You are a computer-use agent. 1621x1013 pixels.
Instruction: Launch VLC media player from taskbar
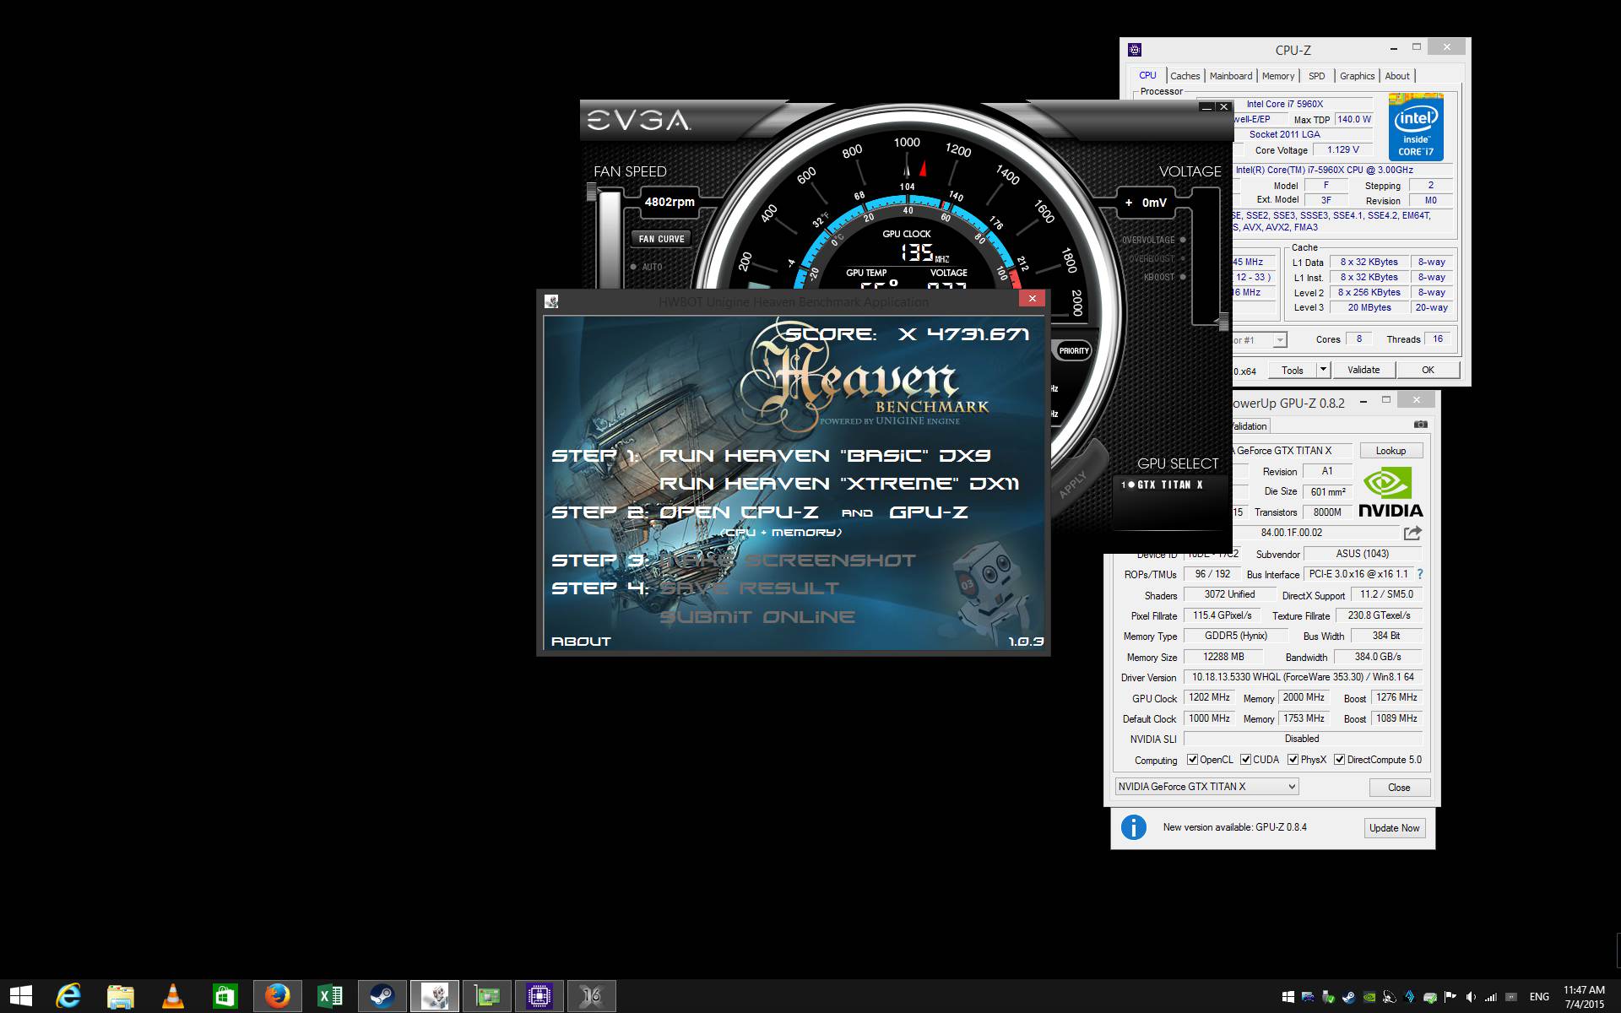tap(172, 996)
